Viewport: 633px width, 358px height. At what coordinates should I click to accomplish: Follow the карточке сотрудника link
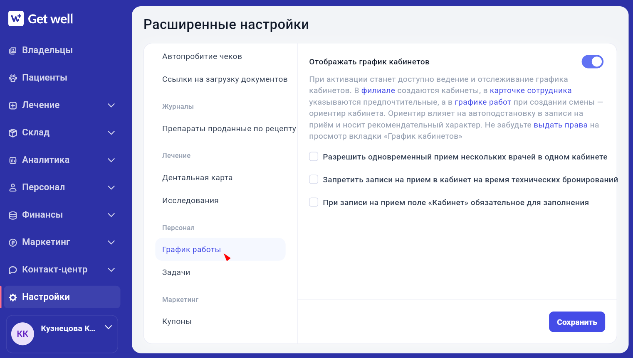click(x=531, y=91)
